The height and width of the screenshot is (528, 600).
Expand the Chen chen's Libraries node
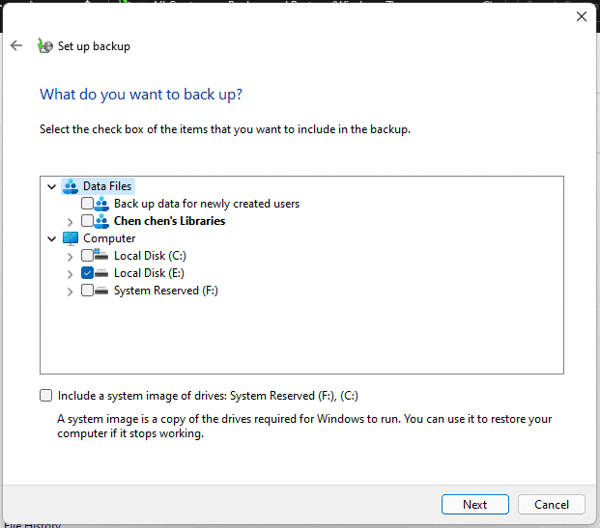coord(70,221)
